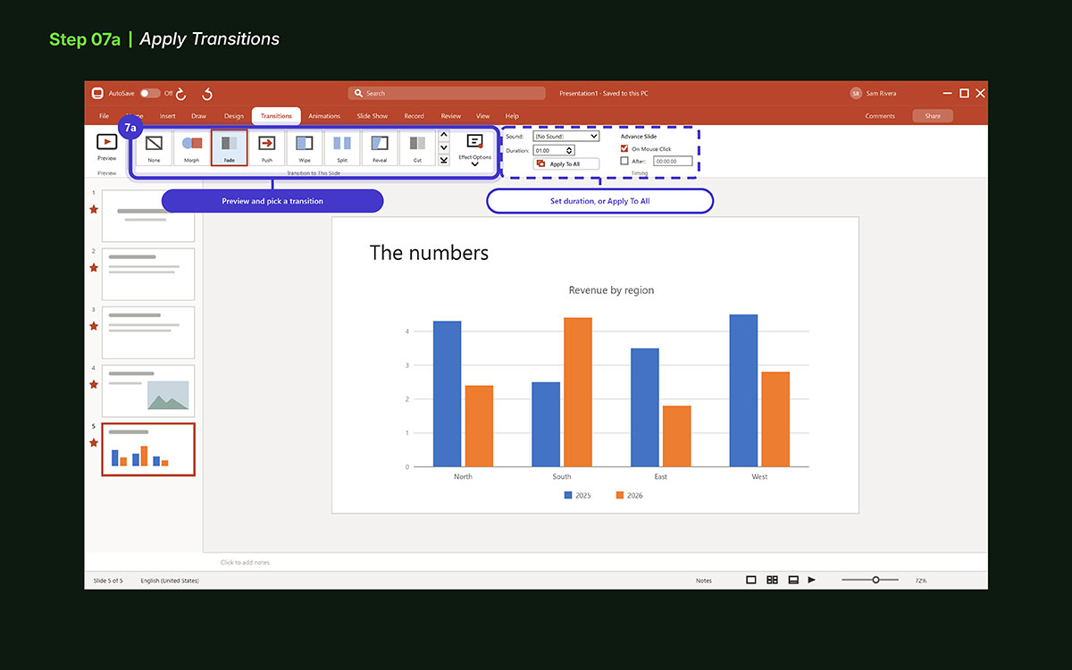
Task: Switch to the Design tab
Action: pyautogui.click(x=234, y=116)
